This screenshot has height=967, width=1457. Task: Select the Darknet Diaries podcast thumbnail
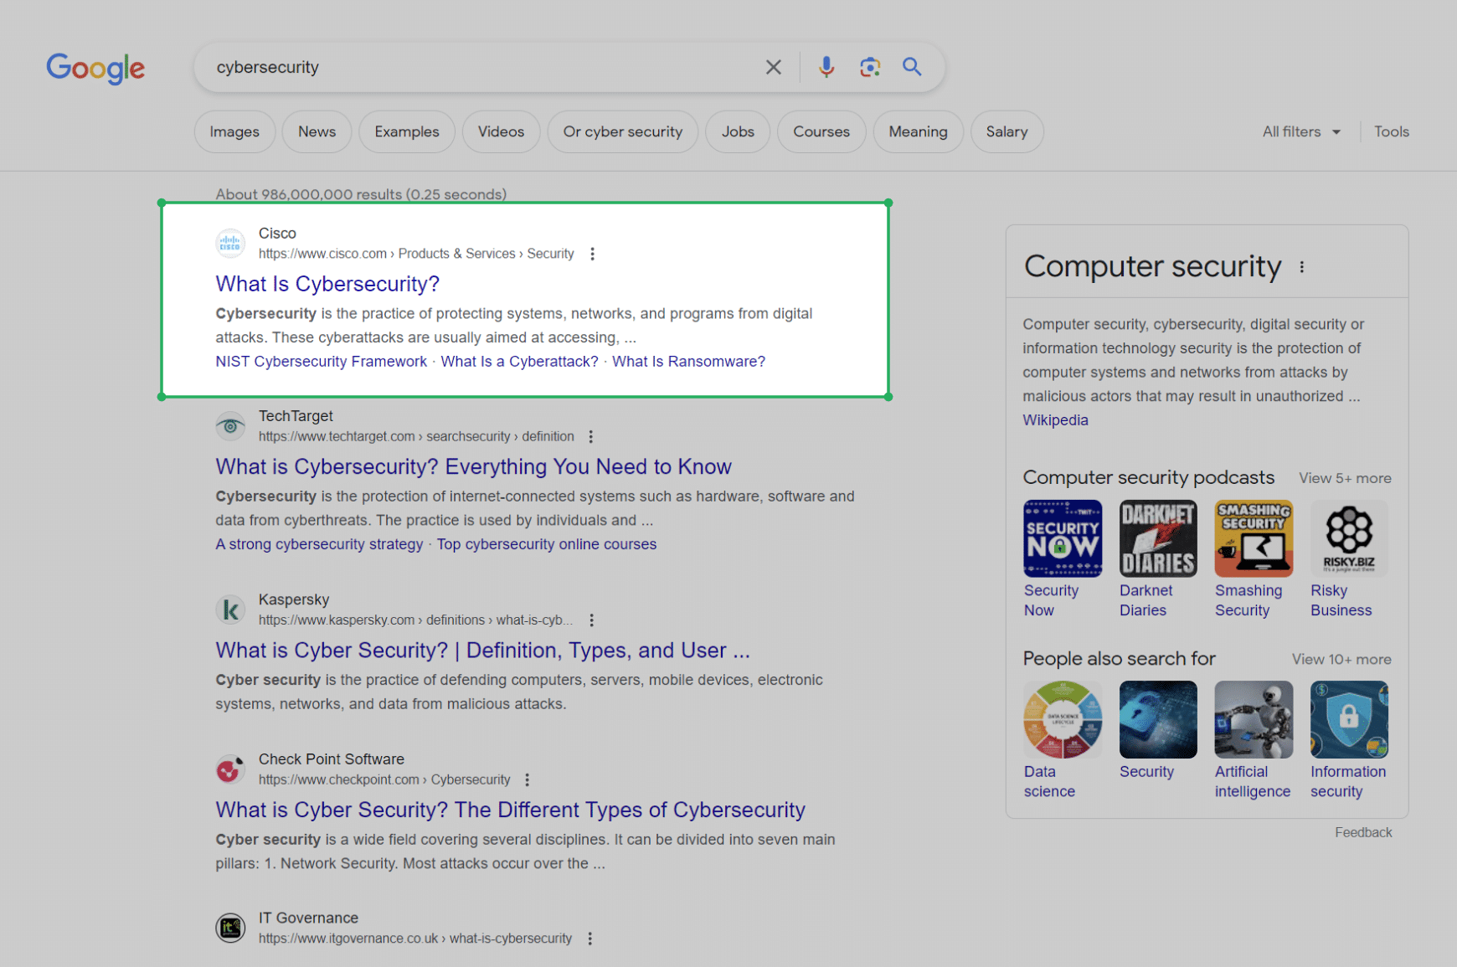click(1157, 539)
